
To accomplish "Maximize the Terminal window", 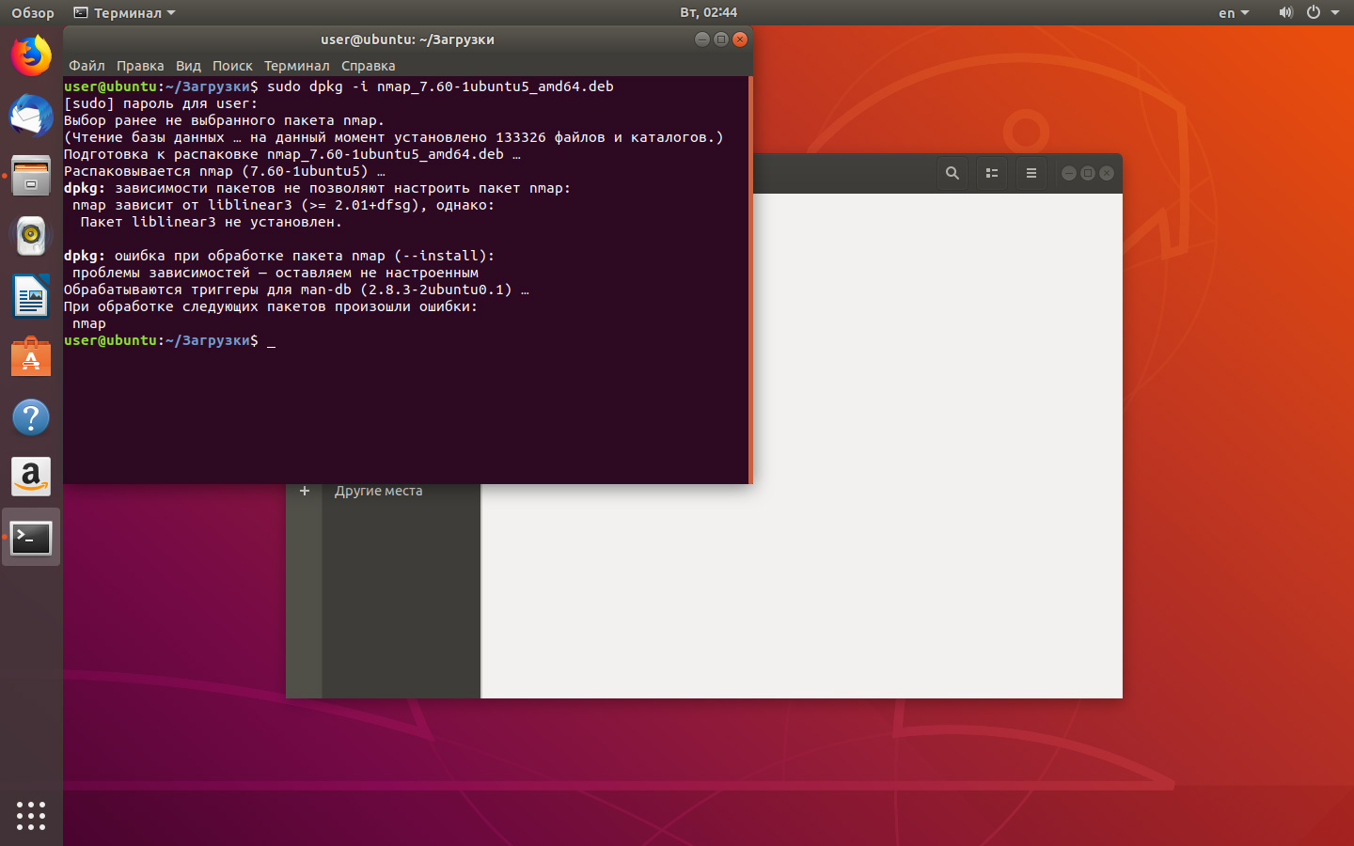I will click(x=721, y=39).
